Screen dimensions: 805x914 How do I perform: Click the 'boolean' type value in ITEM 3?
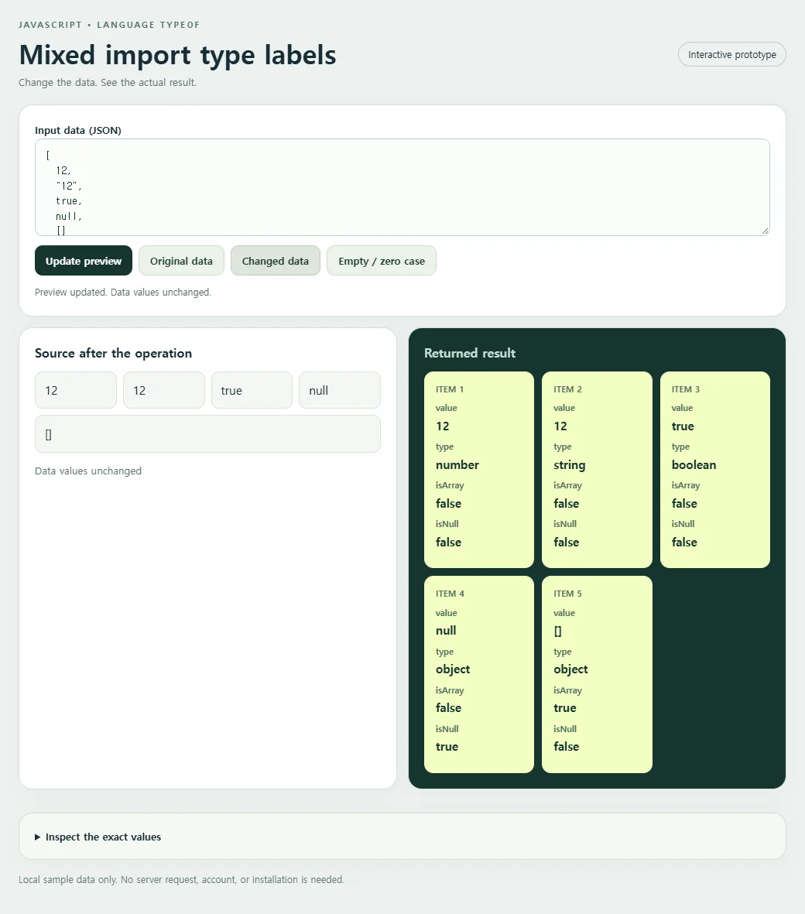694,464
